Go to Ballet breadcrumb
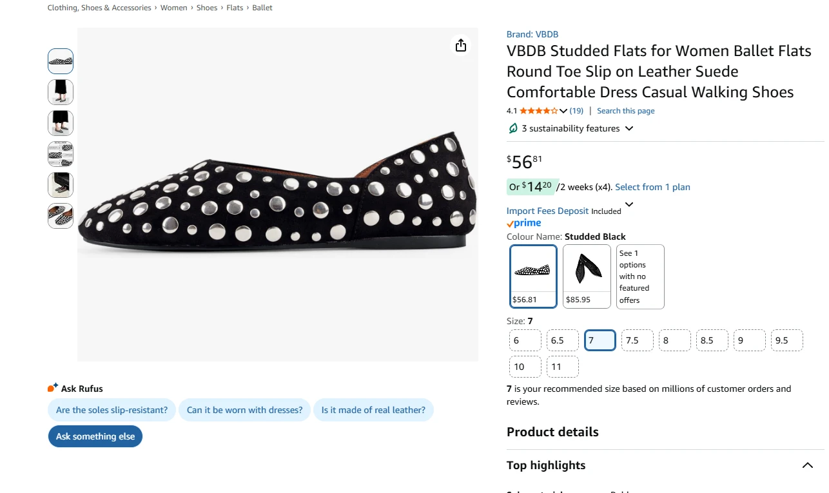This screenshot has height=493, width=829. pyautogui.click(x=262, y=8)
